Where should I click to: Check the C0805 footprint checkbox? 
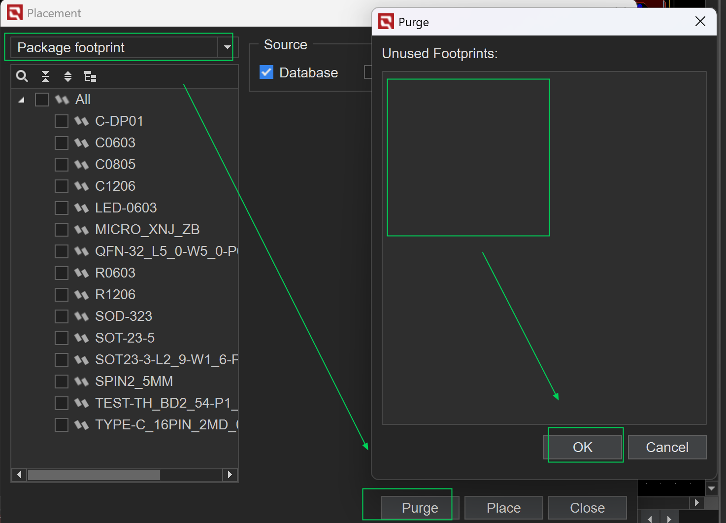point(62,165)
